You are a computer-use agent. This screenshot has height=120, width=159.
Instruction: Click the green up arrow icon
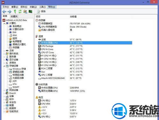(x=15, y=11)
